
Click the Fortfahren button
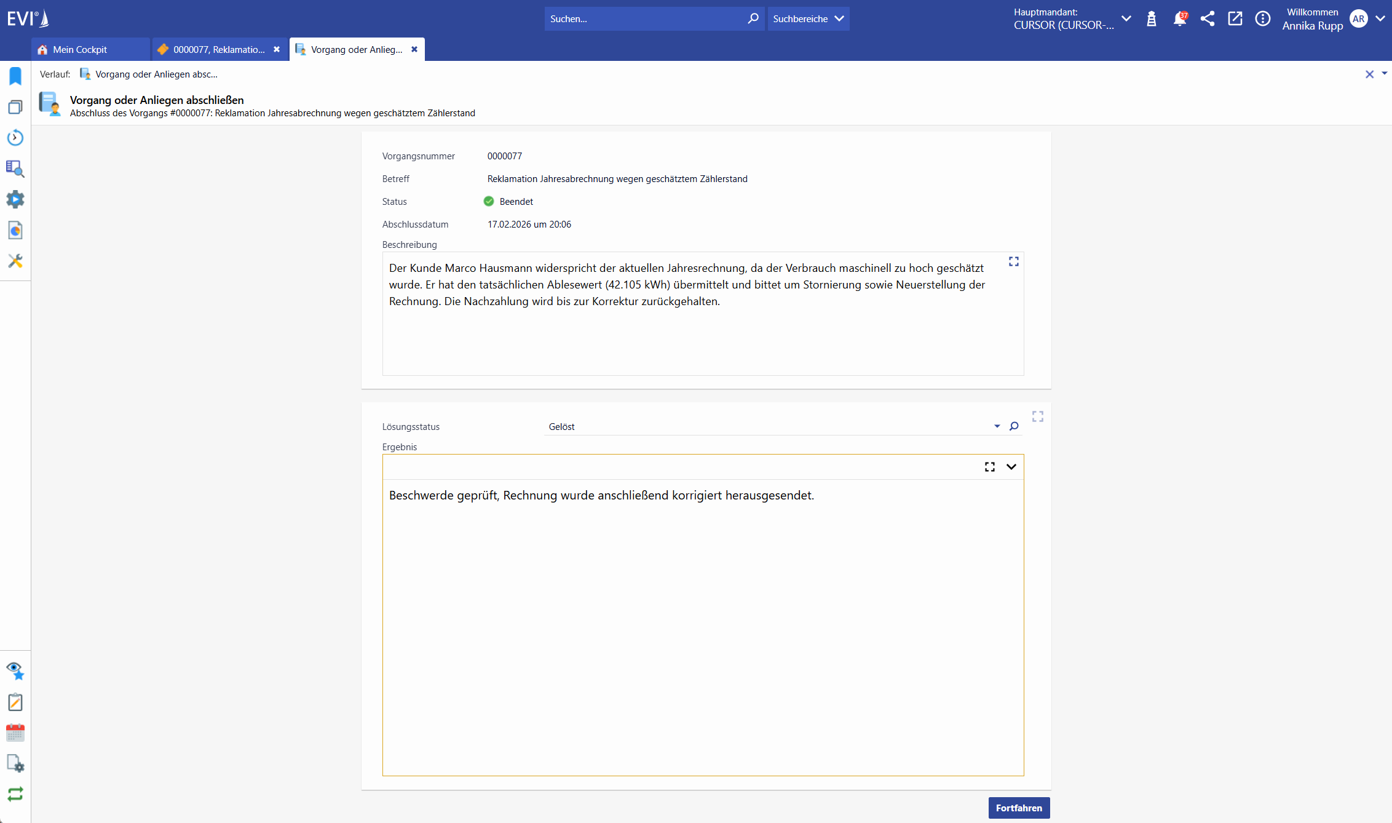click(1019, 808)
